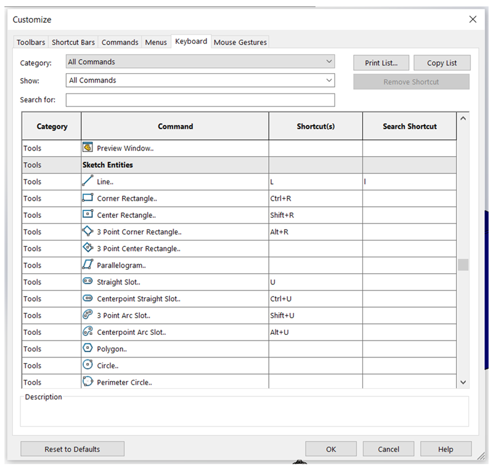Select the 3 Point Corner Rectangle icon
Viewport: 493px width, 469px height.
coord(88,231)
